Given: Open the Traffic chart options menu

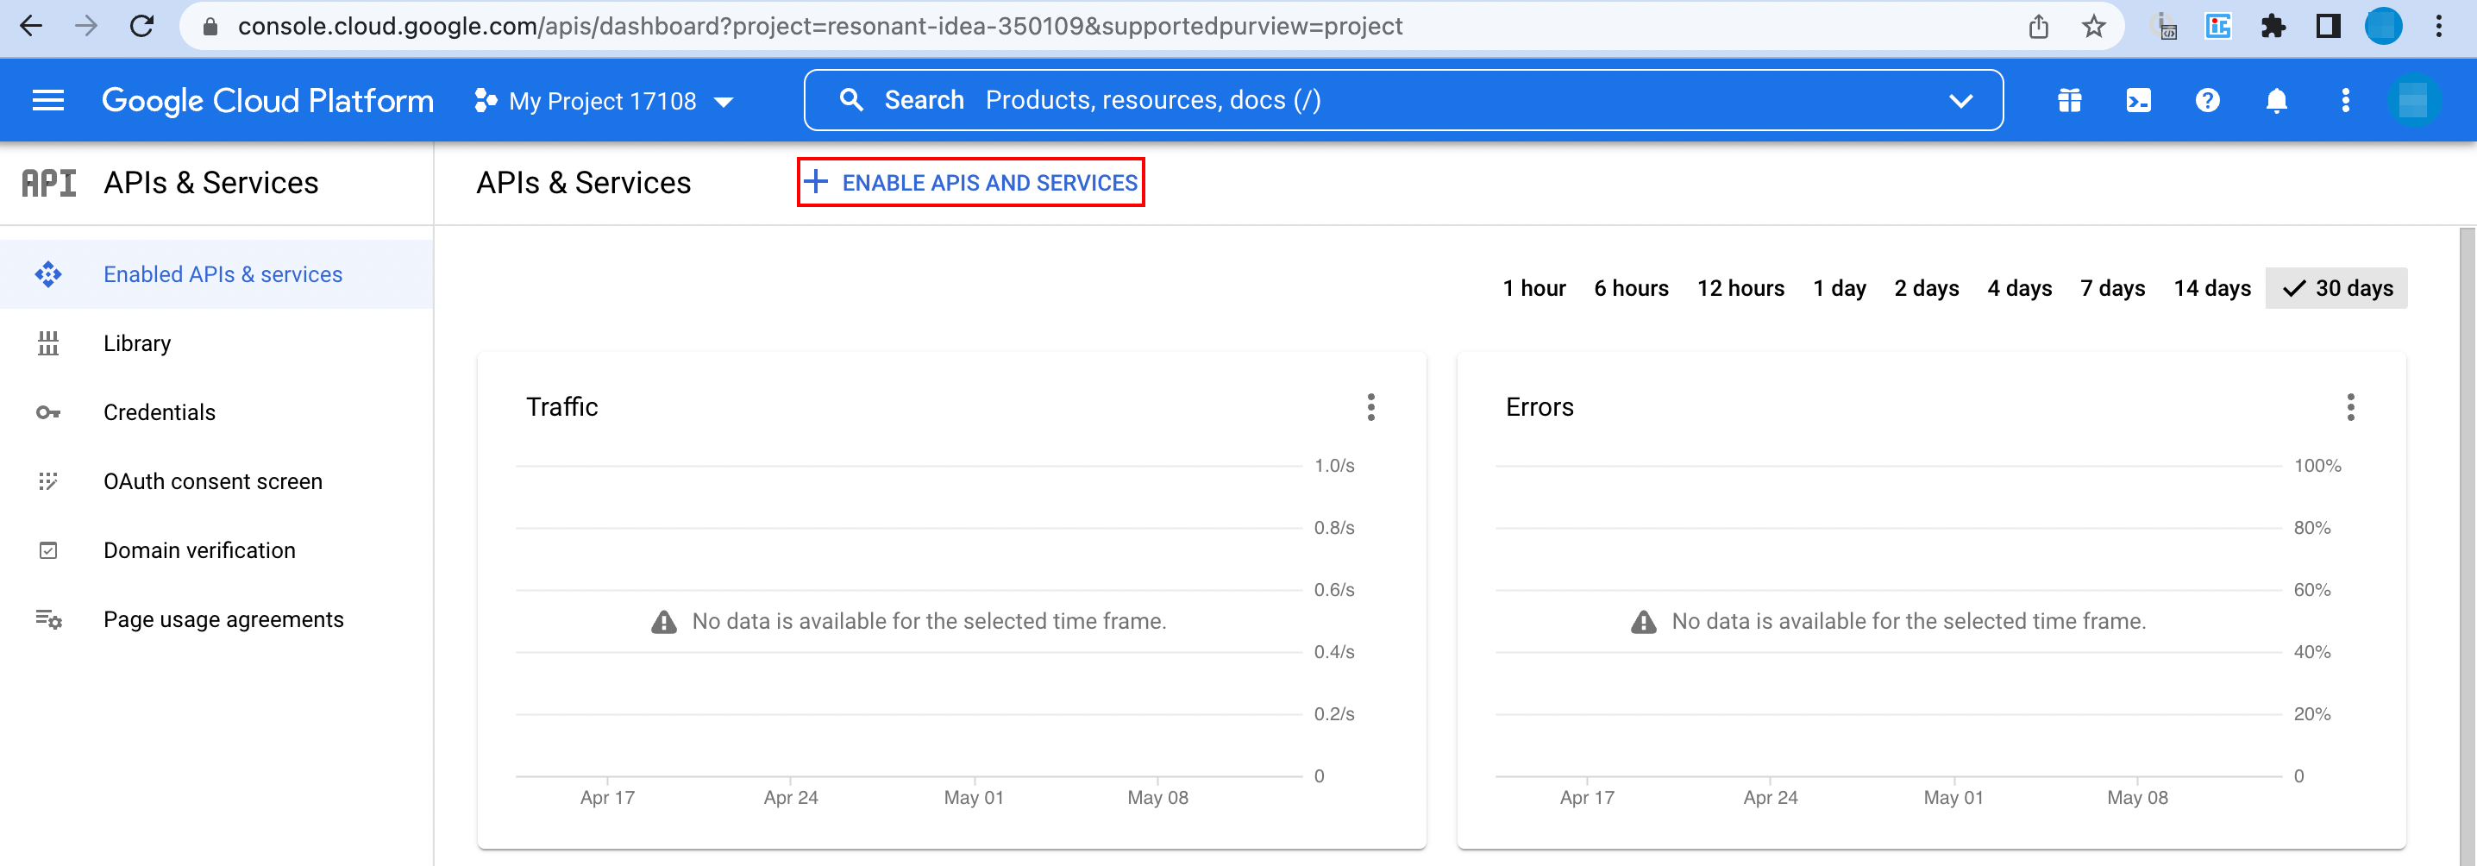Looking at the screenshot, I should [1371, 407].
